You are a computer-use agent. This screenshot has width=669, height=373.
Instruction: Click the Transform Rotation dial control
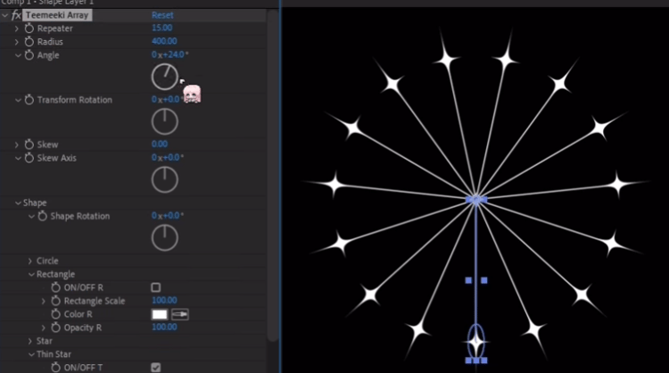[x=165, y=121]
